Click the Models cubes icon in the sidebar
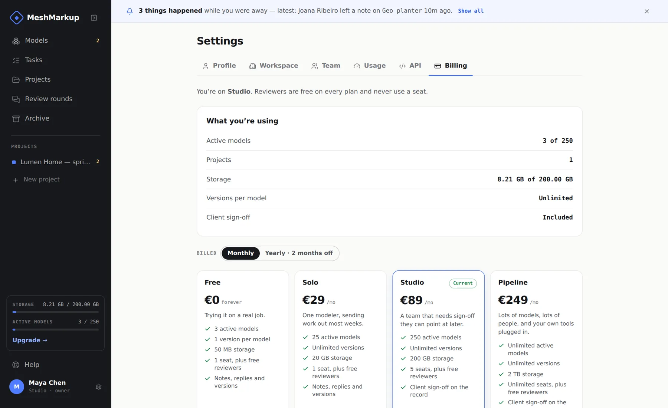This screenshot has width=668, height=408. pyautogui.click(x=16, y=41)
